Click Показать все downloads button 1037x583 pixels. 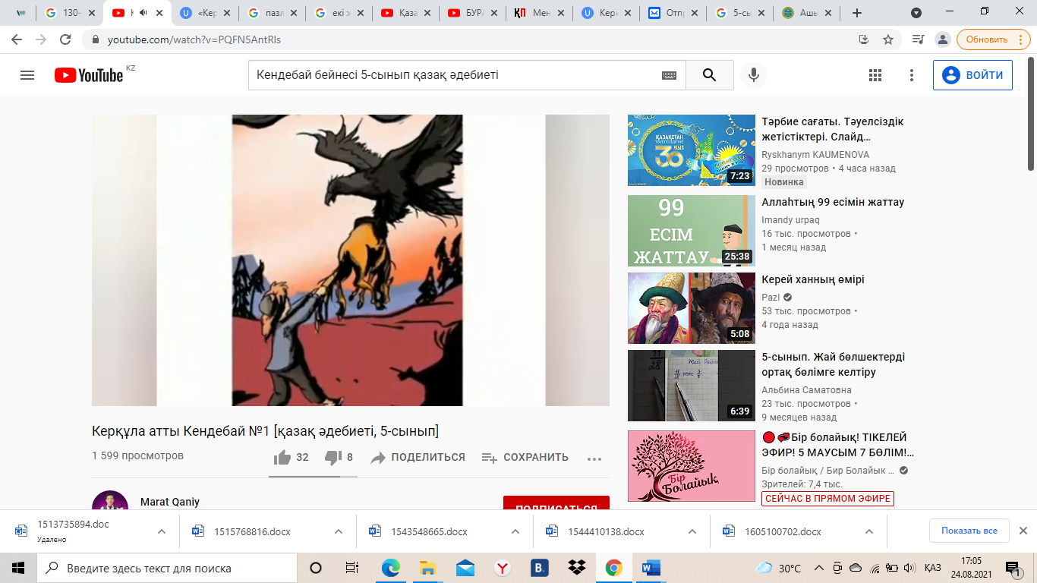pyautogui.click(x=969, y=531)
